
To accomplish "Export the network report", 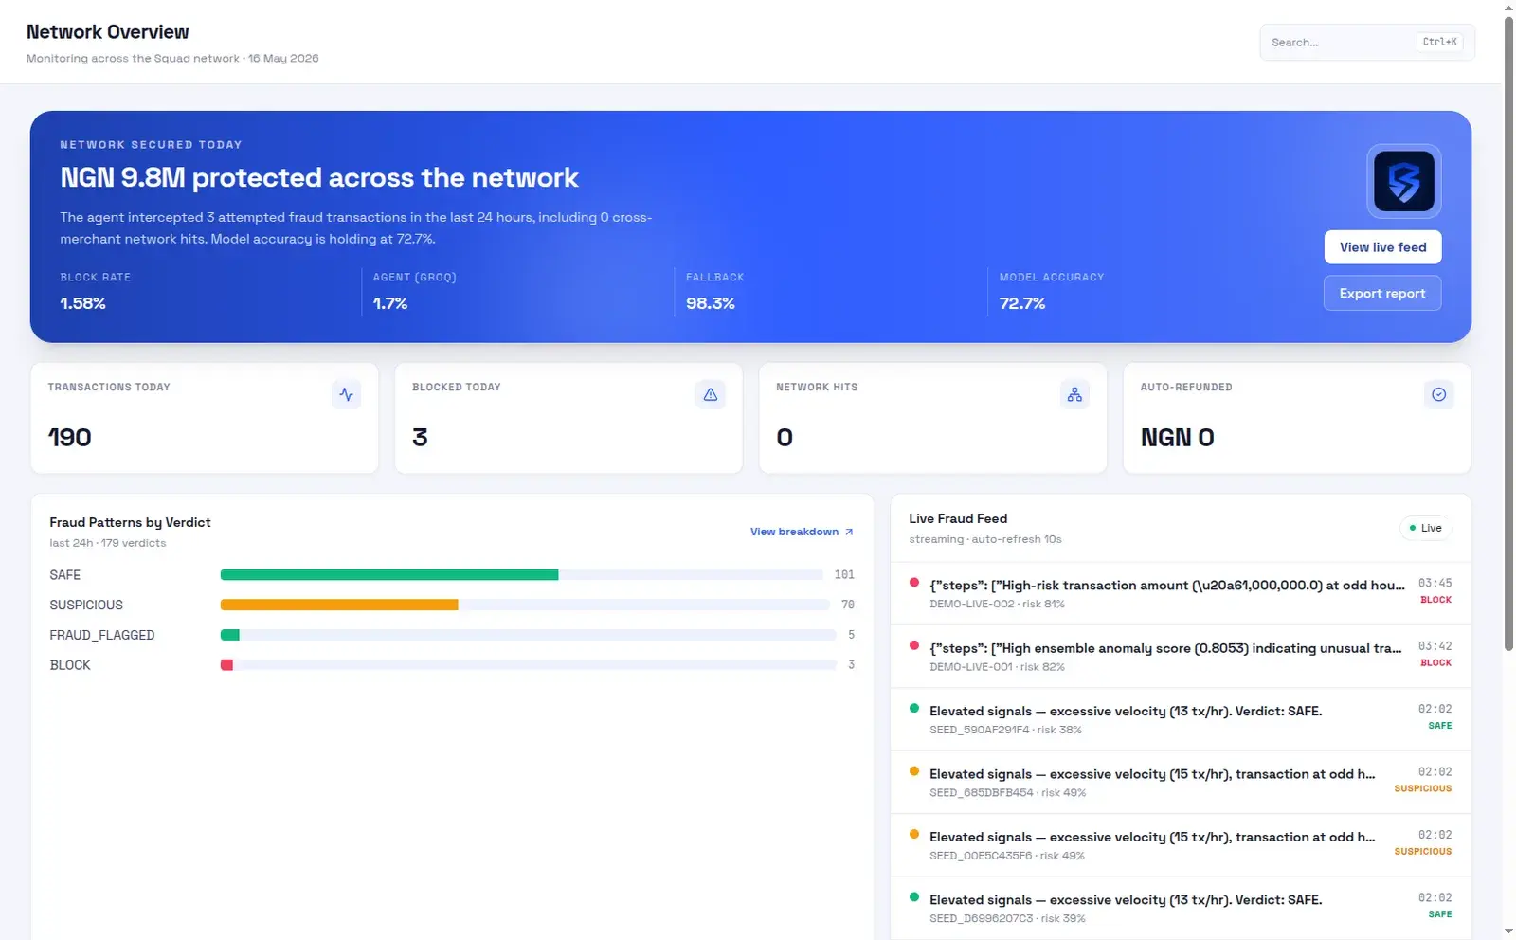I will tap(1382, 293).
